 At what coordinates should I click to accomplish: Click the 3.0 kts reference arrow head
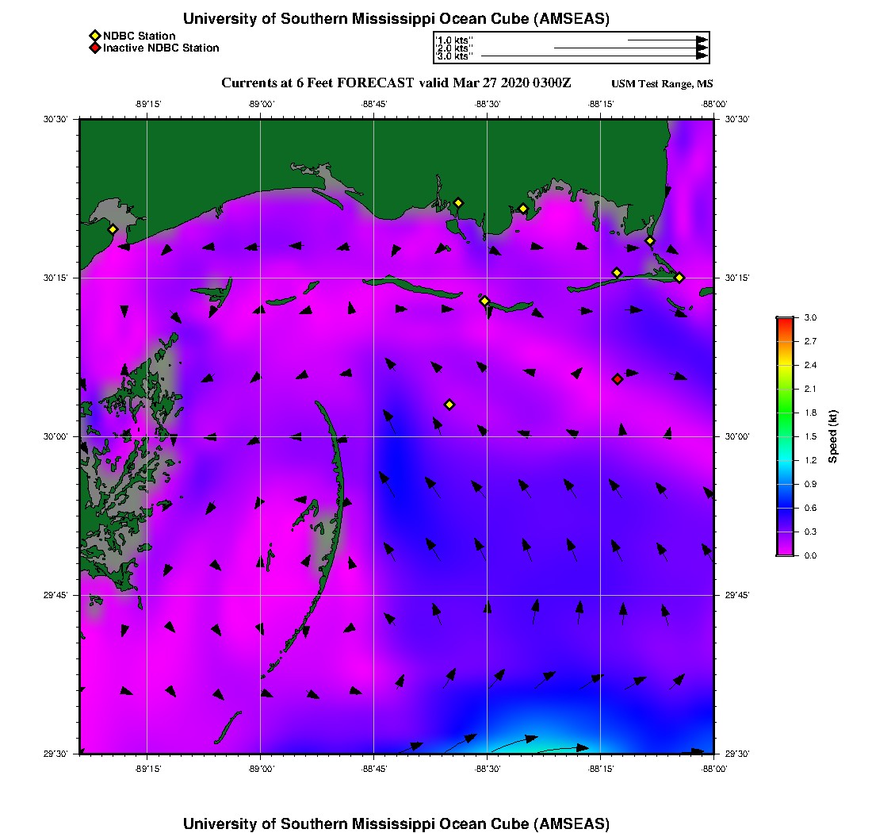point(702,56)
